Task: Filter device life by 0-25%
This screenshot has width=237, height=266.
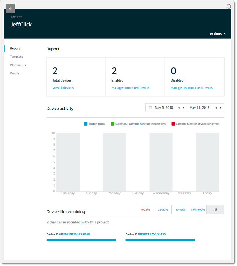Action: point(145,209)
